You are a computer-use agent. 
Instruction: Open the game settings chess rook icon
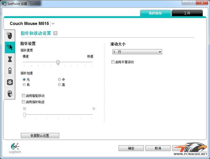(x=10, y=59)
